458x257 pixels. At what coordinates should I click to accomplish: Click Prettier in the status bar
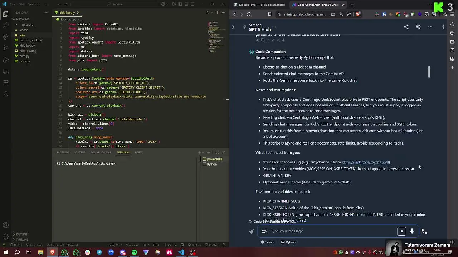212,245
